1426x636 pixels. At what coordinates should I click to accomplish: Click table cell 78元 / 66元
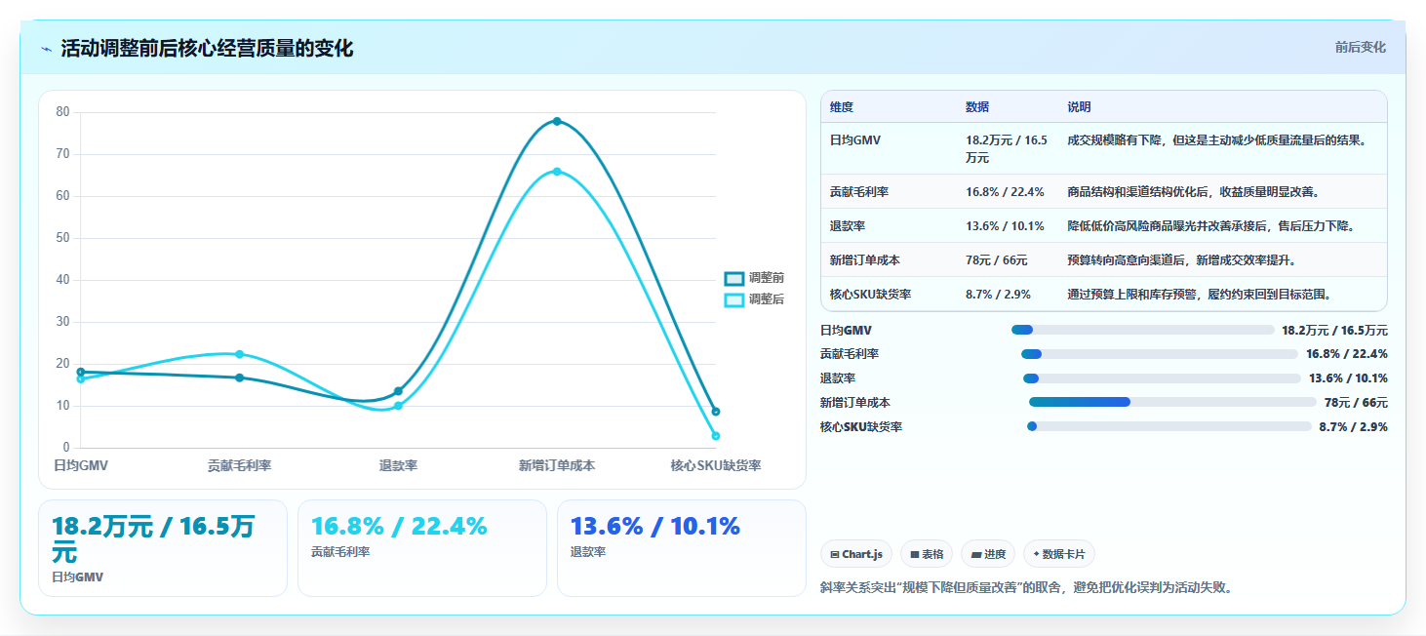tap(995, 260)
